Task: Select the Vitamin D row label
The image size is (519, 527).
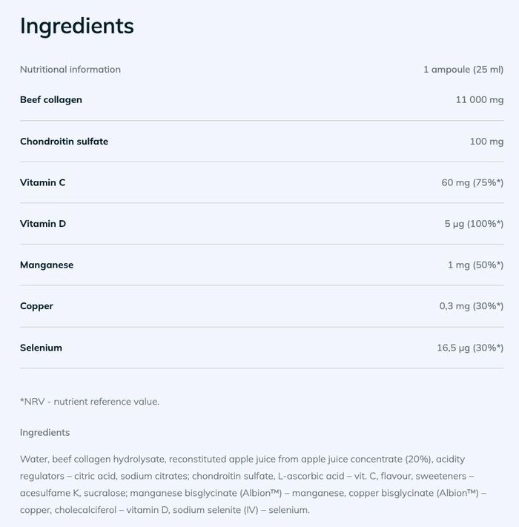Action: click(43, 224)
